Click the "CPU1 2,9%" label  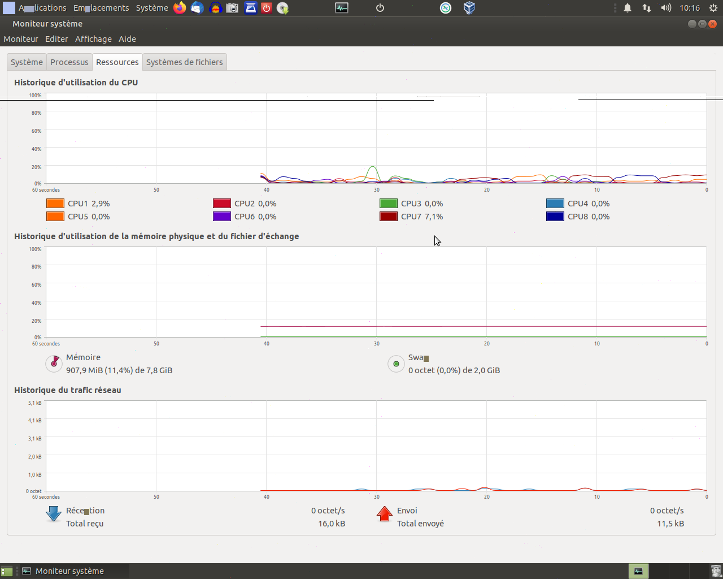point(89,204)
